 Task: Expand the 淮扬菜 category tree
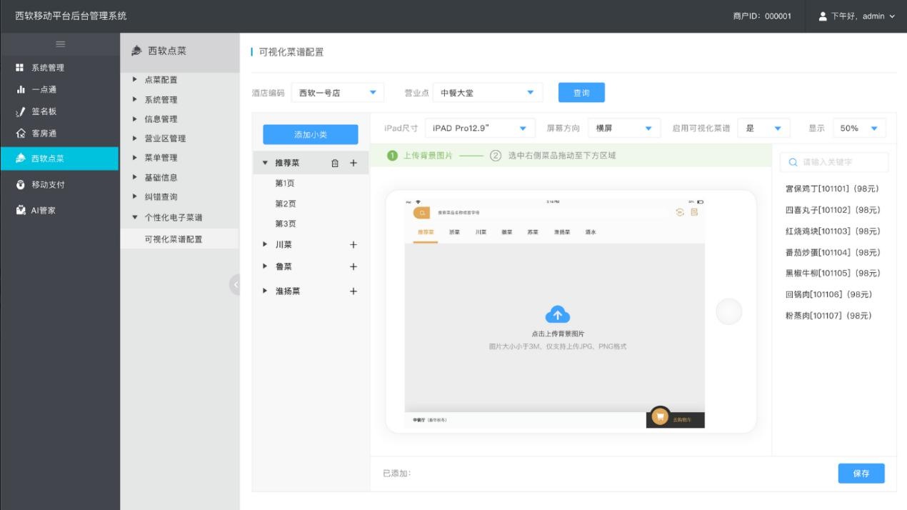coord(265,291)
